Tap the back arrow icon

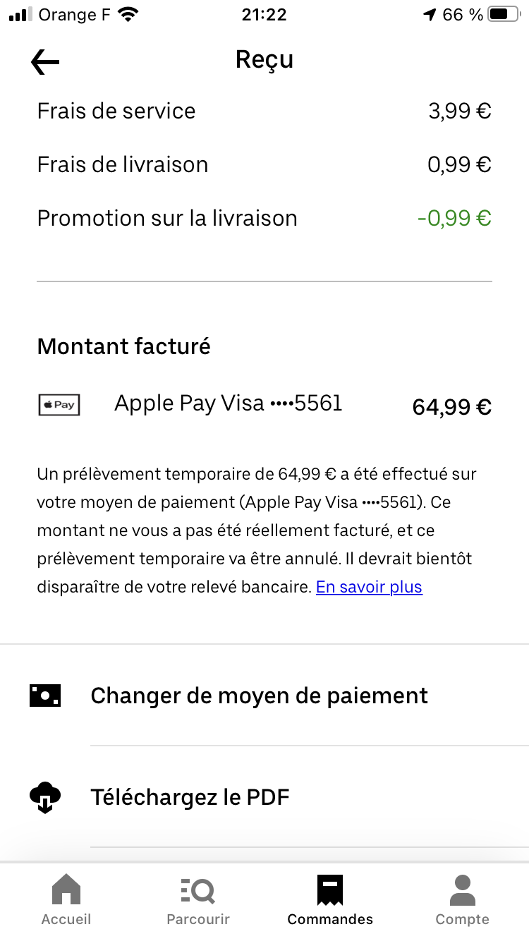click(45, 62)
